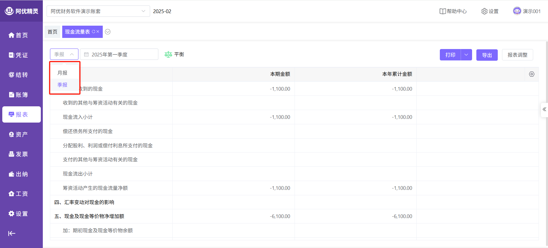548x248 pixels.
Task: Open 结转 carry-forward module
Action: 18,75
